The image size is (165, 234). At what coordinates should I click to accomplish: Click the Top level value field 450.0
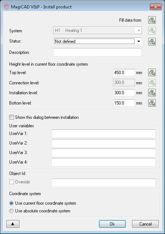pos(124,73)
